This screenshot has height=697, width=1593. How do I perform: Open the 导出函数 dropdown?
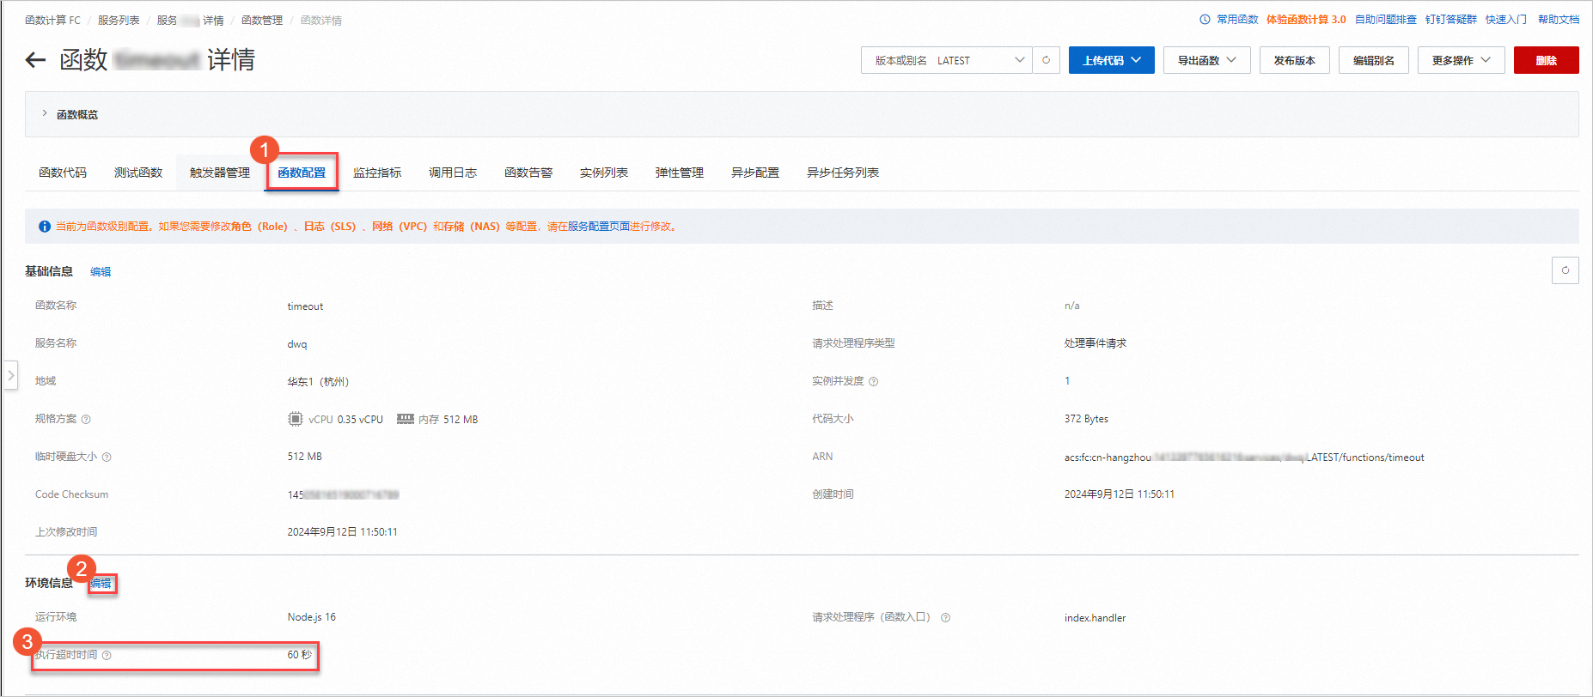1206,60
